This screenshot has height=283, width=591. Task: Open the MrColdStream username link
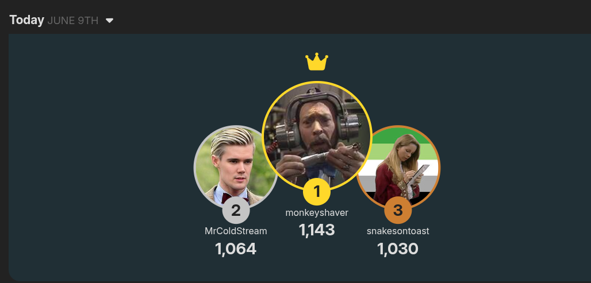[x=236, y=231]
